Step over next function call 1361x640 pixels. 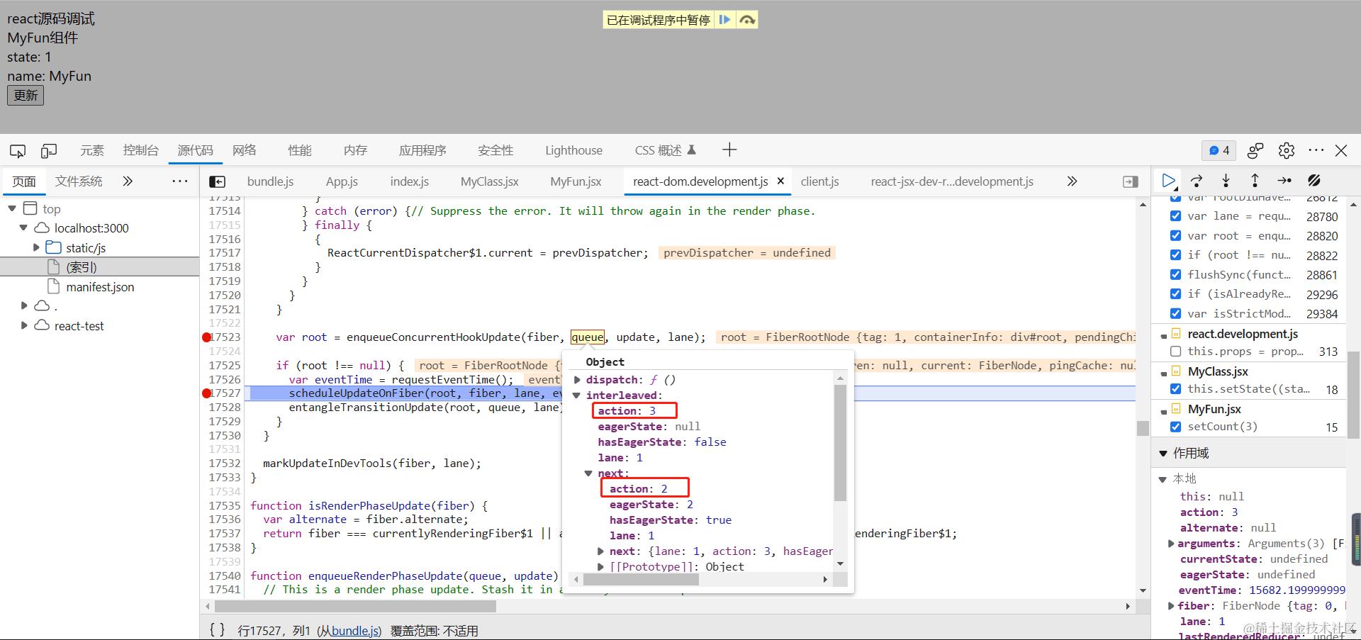[1197, 181]
